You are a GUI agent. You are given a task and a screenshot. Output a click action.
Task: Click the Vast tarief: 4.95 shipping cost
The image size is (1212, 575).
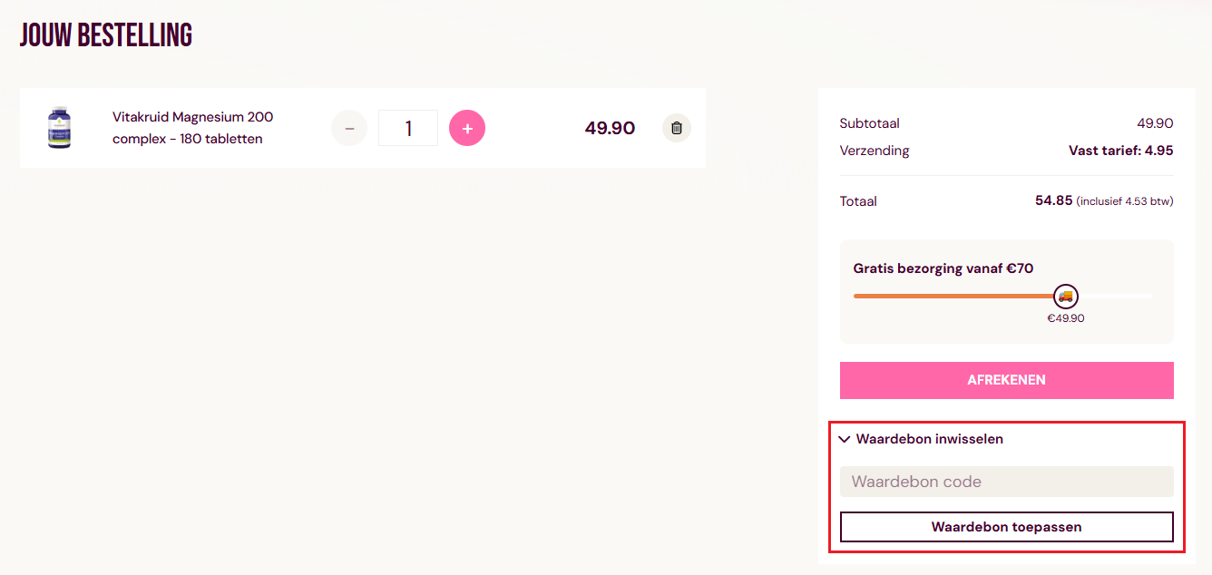tap(1120, 151)
